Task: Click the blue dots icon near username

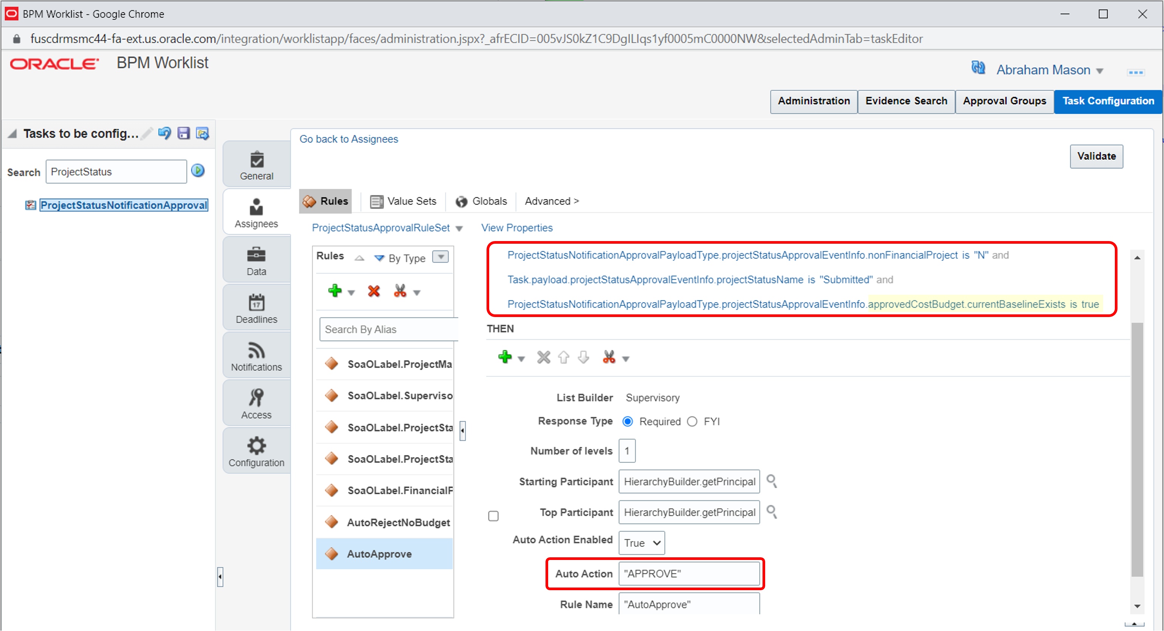Action: pos(1136,72)
